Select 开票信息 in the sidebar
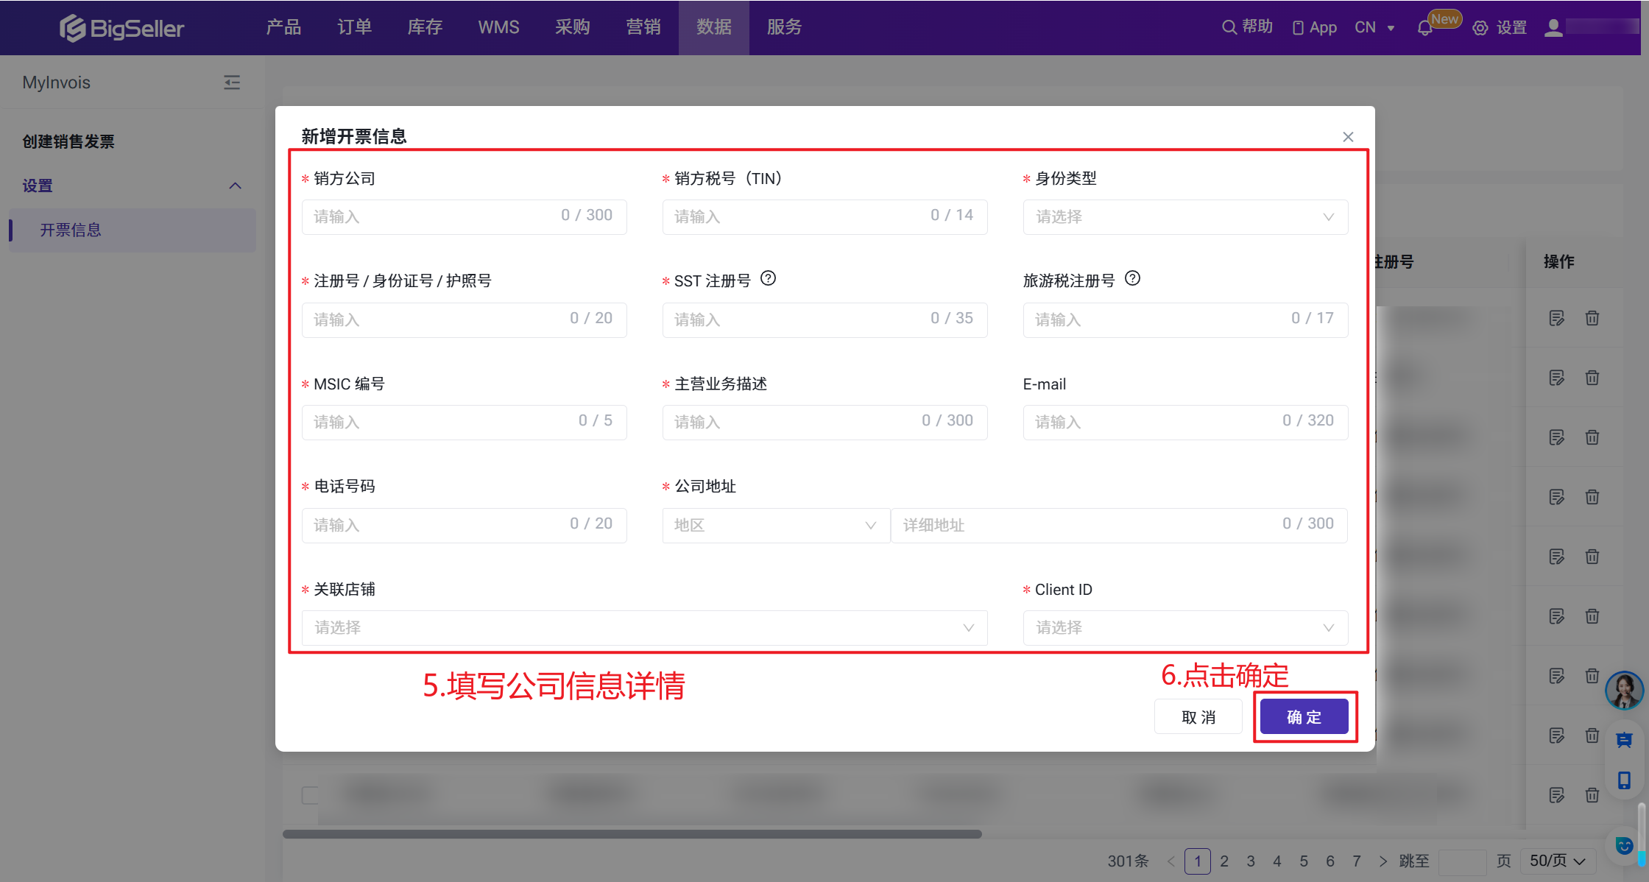The image size is (1649, 882). (71, 230)
